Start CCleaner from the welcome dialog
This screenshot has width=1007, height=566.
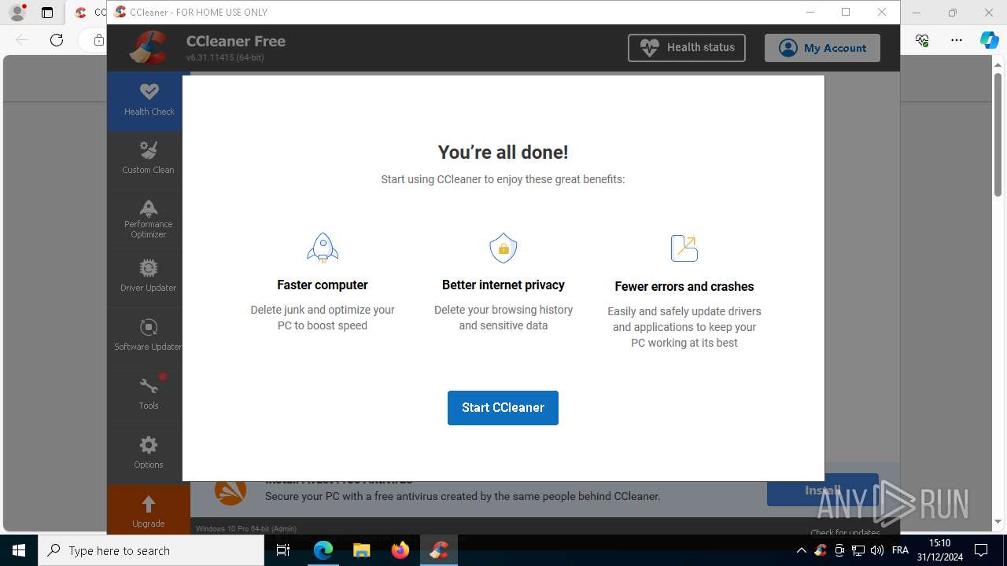point(503,408)
